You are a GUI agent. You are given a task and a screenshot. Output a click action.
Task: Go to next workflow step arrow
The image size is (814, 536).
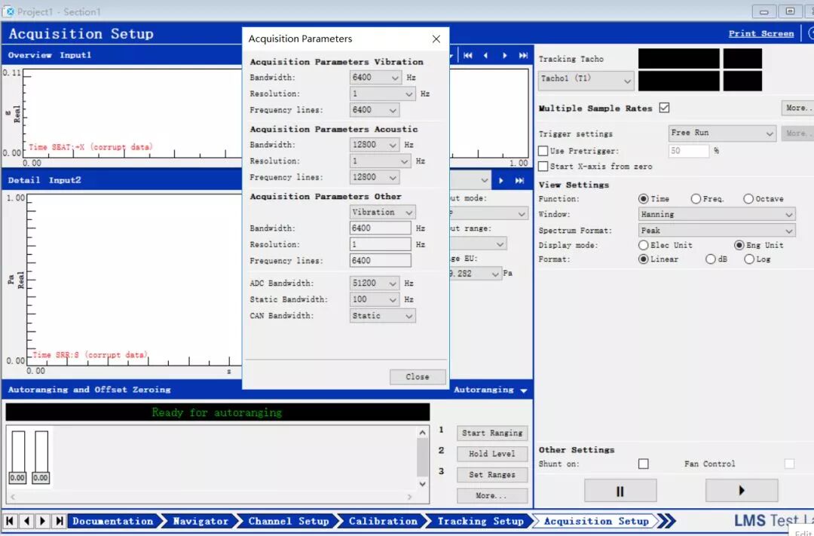pyautogui.click(x=43, y=521)
